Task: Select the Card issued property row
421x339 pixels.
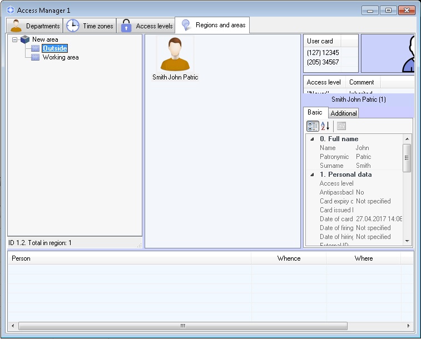Action: coord(354,210)
